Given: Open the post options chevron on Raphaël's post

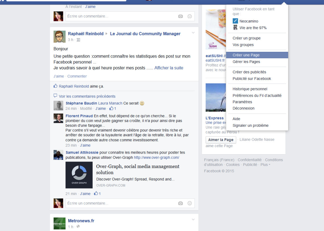Looking at the screenshot, I should 193,33.
